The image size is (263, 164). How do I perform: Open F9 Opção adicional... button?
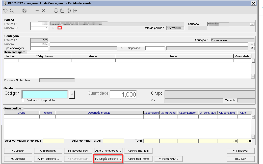click(x=108, y=159)
